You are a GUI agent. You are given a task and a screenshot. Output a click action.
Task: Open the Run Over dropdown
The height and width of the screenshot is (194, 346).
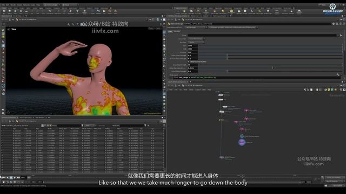tap(197, 42)
